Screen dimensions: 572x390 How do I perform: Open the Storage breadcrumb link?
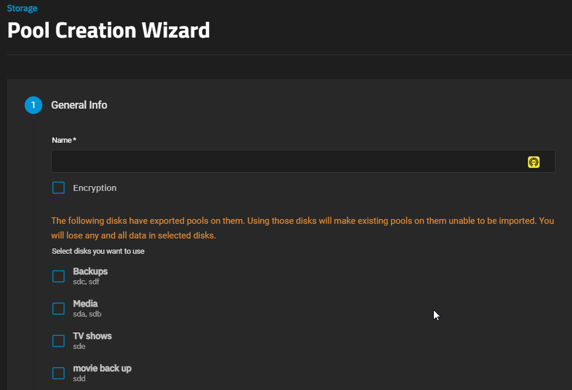pyautogui.click(x=22, y=8)
